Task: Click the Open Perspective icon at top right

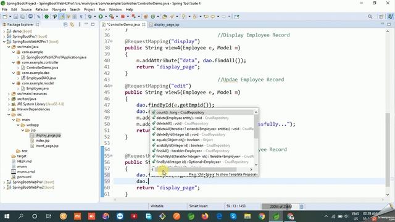Action: [x=381, y=17]
